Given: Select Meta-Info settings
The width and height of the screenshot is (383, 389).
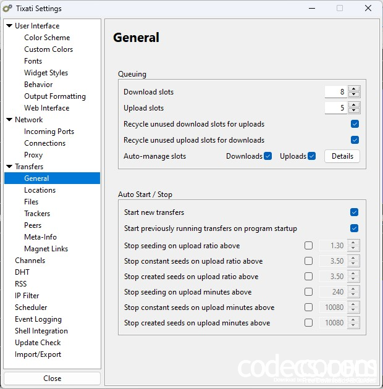Looking at the screenshot, I should (40, 236).
